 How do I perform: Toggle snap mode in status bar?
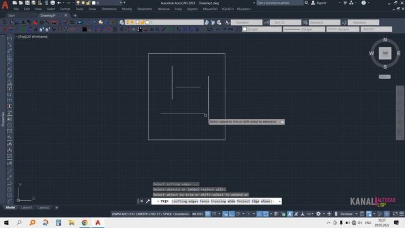pyautogui.click(x=214, y=214)
